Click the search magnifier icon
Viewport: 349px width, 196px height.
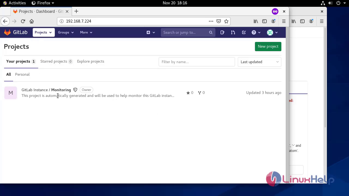pyautogui.click(x=210, y=32)
